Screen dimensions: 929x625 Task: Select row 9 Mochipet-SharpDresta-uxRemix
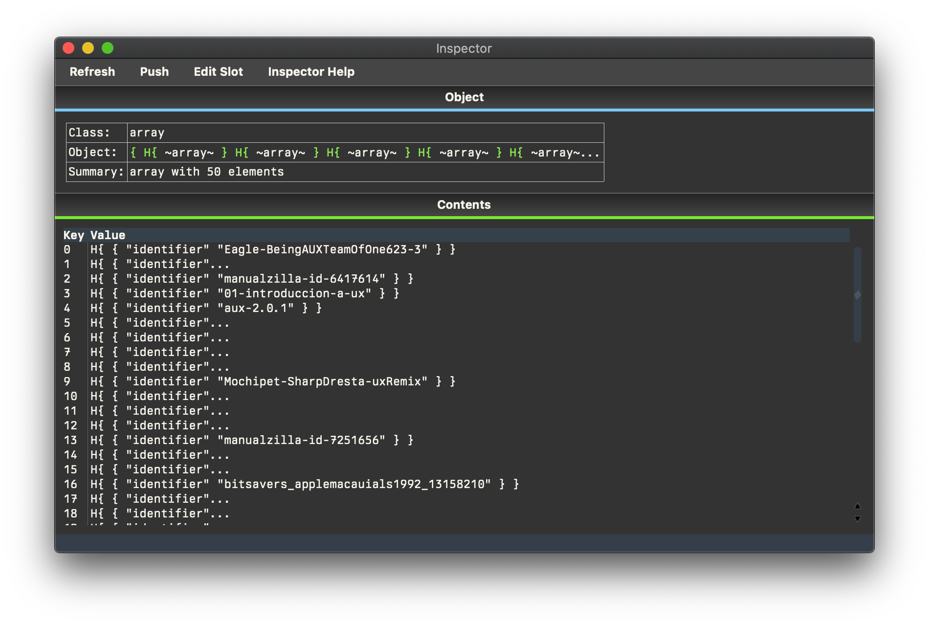pyautogui.click(x=273, y=381)
